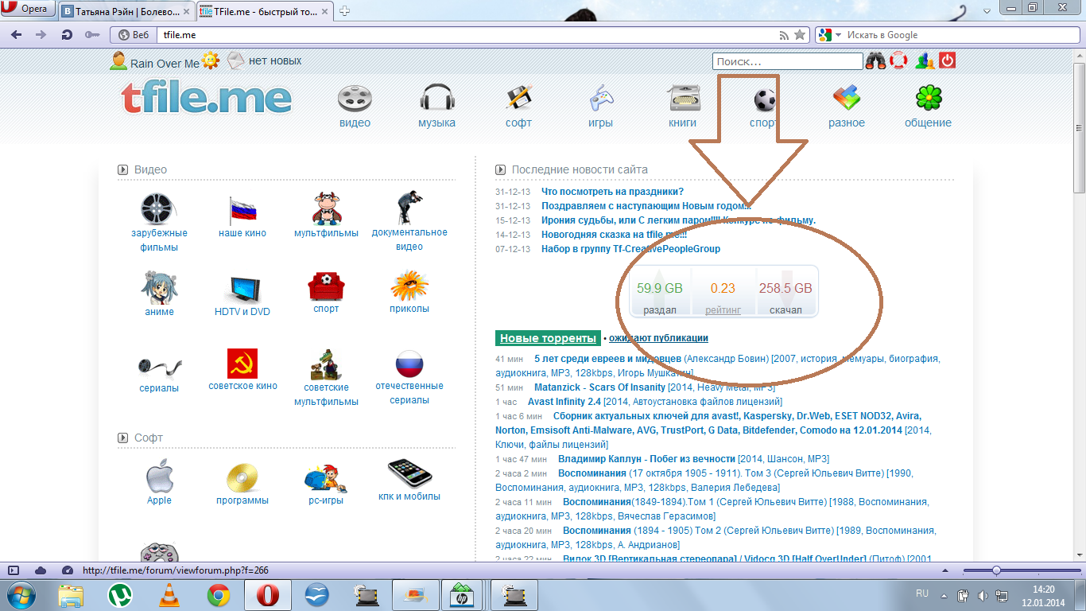Open the общение ICQ flower icon
Image resolution: width=1086 pixels, height=611 pixels.
coord(928,99)
